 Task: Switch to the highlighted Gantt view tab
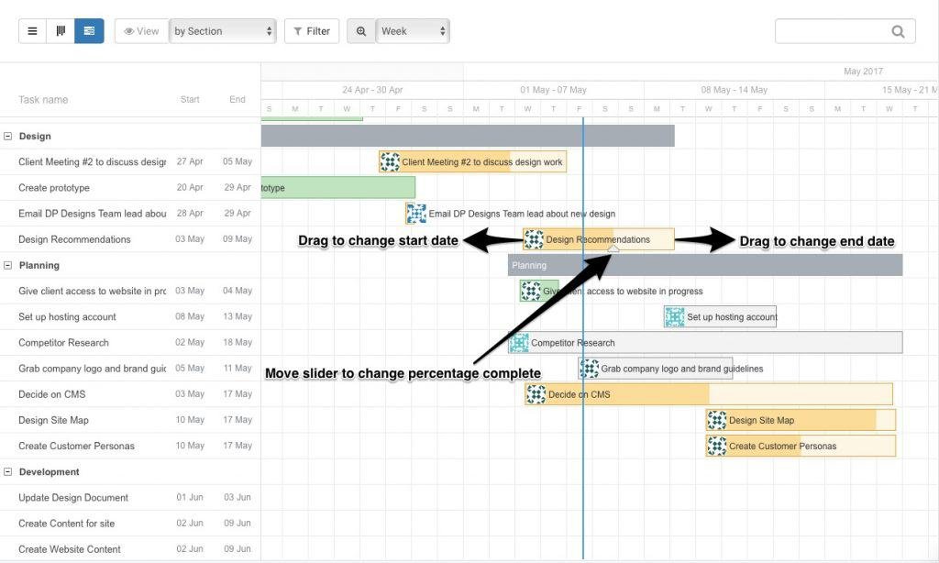click(88, 30)
